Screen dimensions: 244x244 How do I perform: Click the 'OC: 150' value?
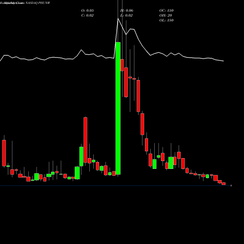[x=166, y=10]
